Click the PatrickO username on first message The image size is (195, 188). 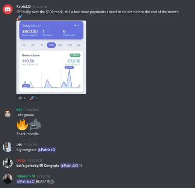coord(23,7)
